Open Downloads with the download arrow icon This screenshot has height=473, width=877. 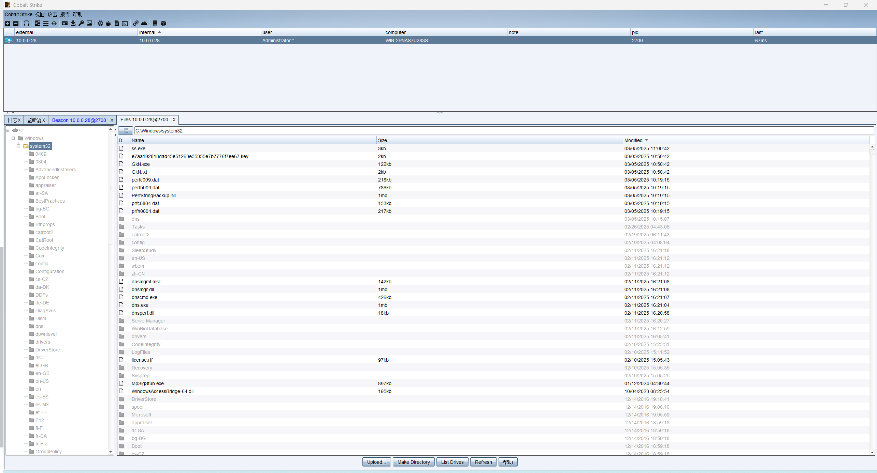[x=73, y=23]
